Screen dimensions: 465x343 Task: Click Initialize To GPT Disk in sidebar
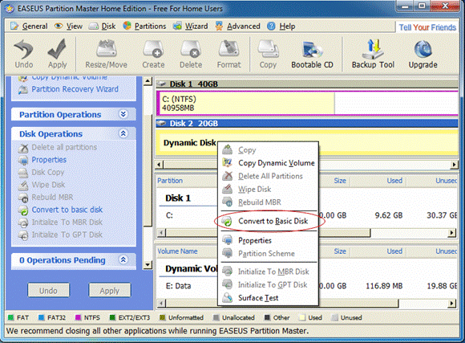60,235
